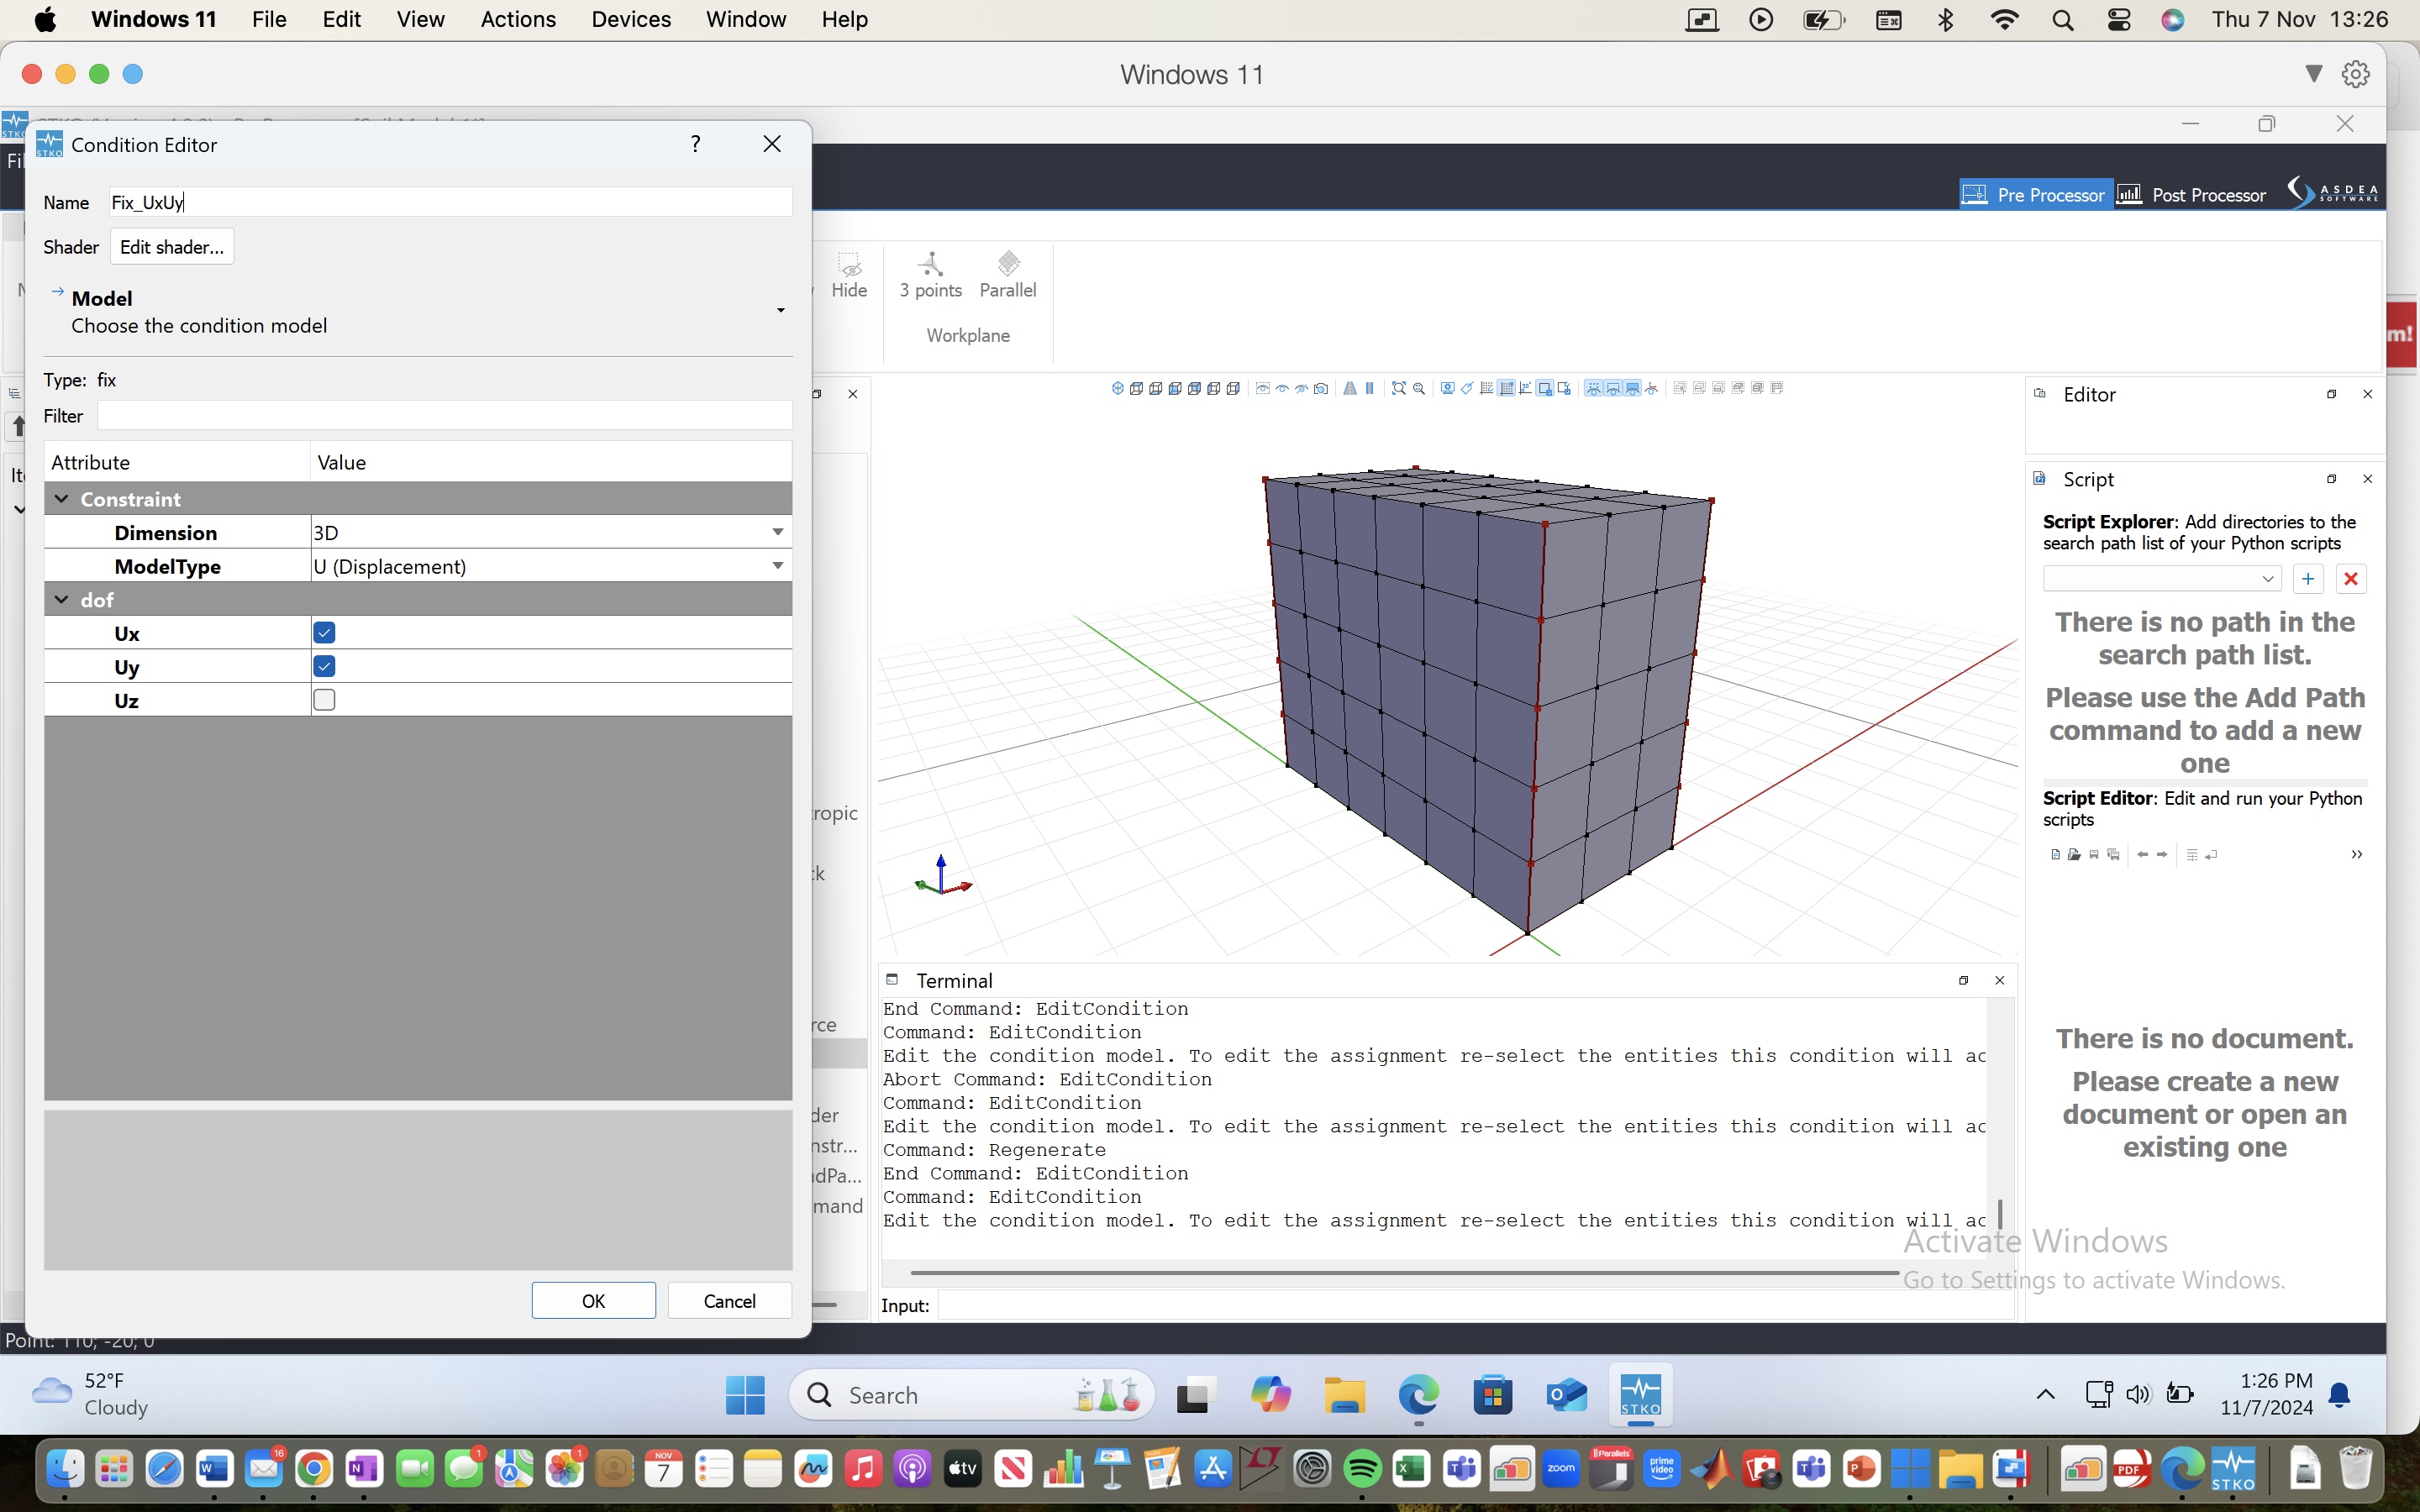Click the tag label icon in view toolbar
Image resolution: width=2420 pixels, height=1512 pixels.
point(1467,389)
